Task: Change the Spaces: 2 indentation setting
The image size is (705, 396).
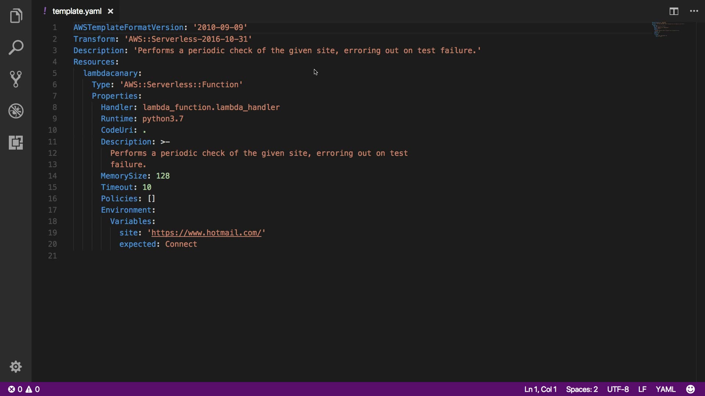Action: [x=582, y=389]
